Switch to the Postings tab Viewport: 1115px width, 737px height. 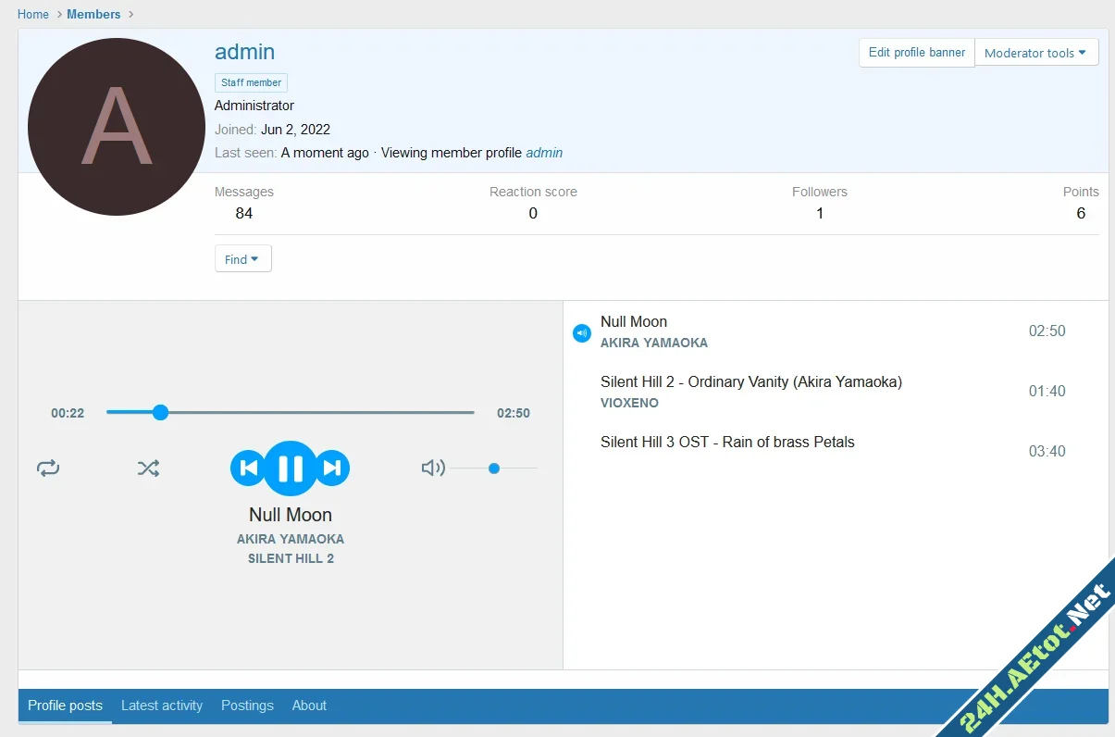(x=247, y=706)
